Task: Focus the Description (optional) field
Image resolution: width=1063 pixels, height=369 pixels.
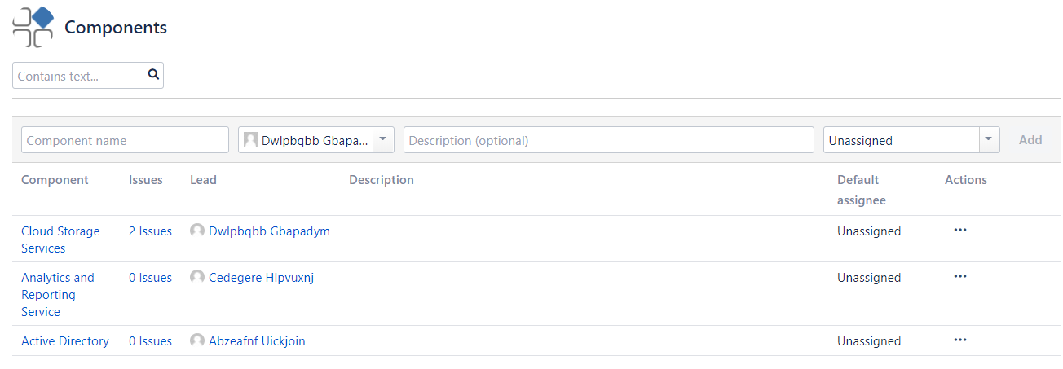Action: pyautogui.click(x=608, y=140)
